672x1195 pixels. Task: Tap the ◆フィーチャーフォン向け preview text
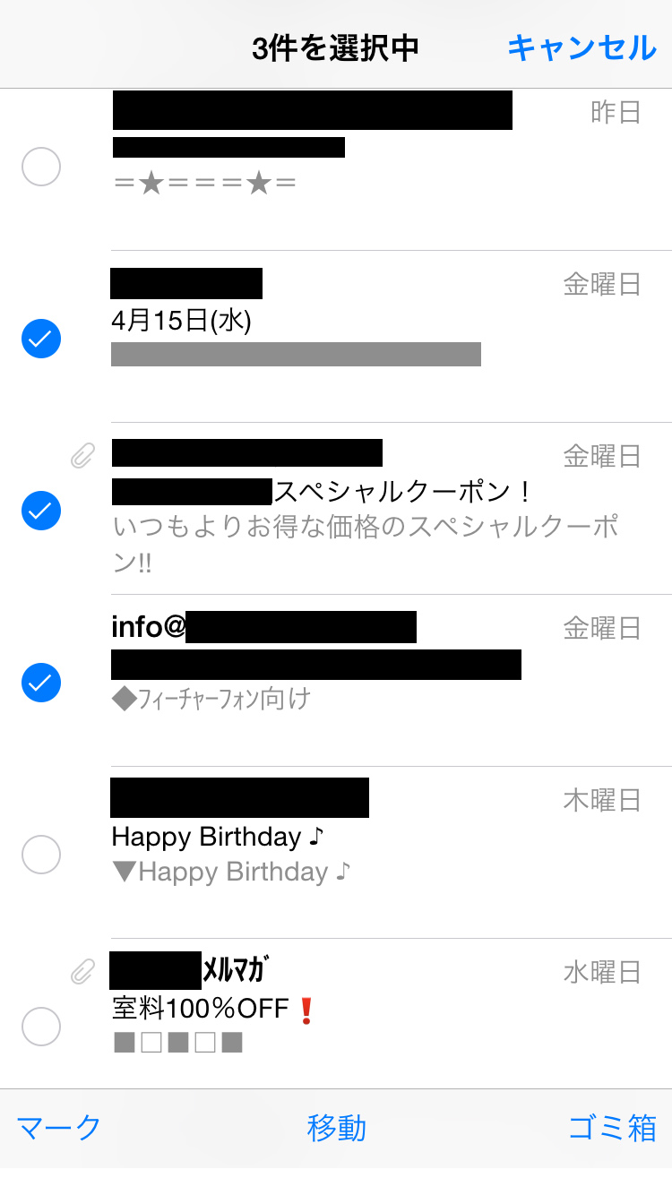pos(211,699)
